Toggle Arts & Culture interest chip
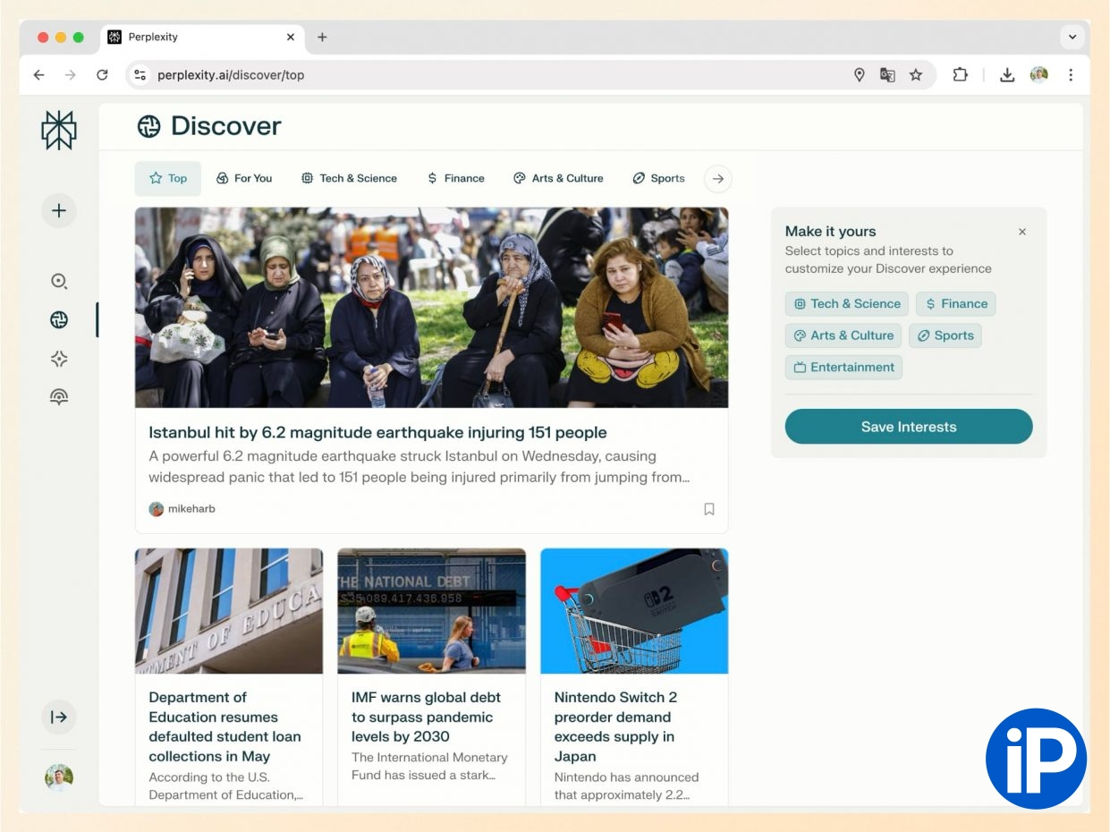This screenshot has width=1110, height=832. coord(843,335)
